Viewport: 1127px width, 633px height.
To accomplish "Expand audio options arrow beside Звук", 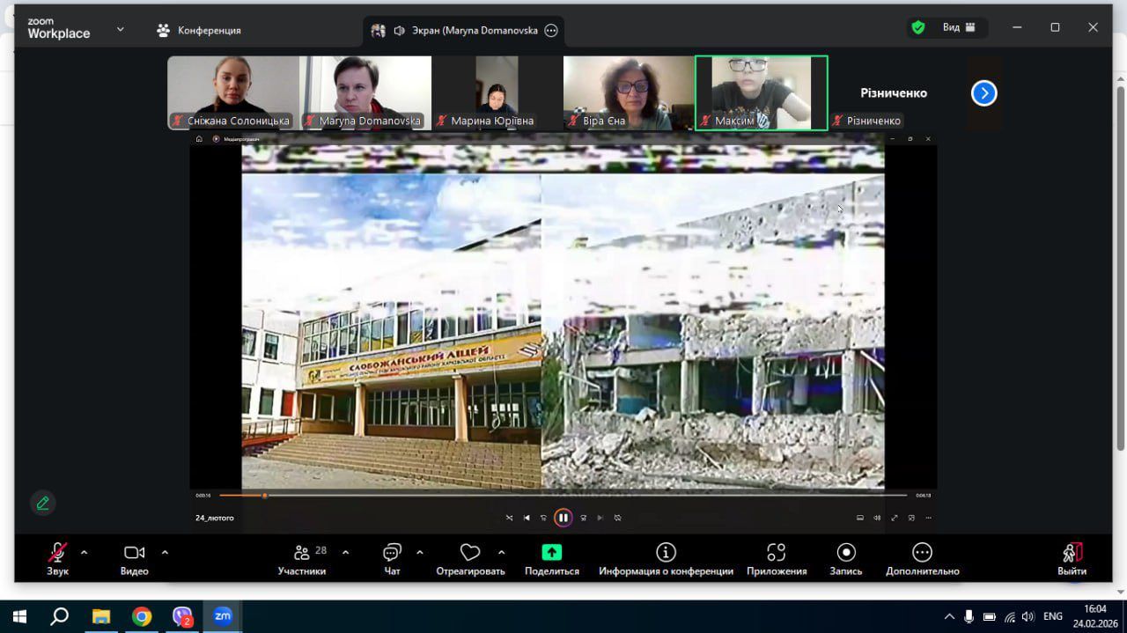I will pyautogui.click(x=85, y=553).
